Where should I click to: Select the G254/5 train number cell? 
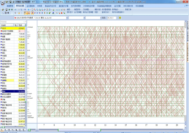pyautogui.click(x=21, y=28)
